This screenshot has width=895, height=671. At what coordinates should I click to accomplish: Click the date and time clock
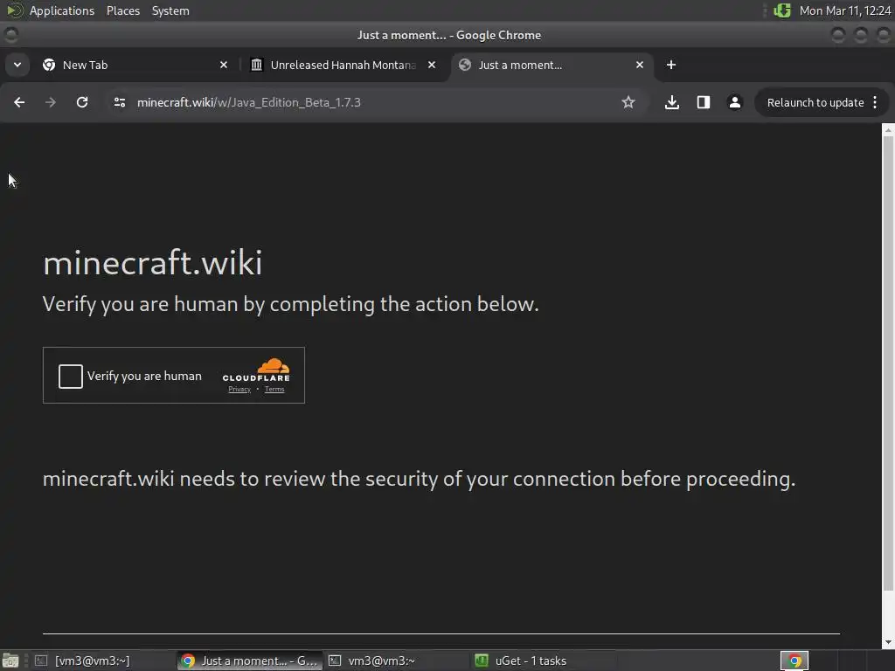point(845,10)
